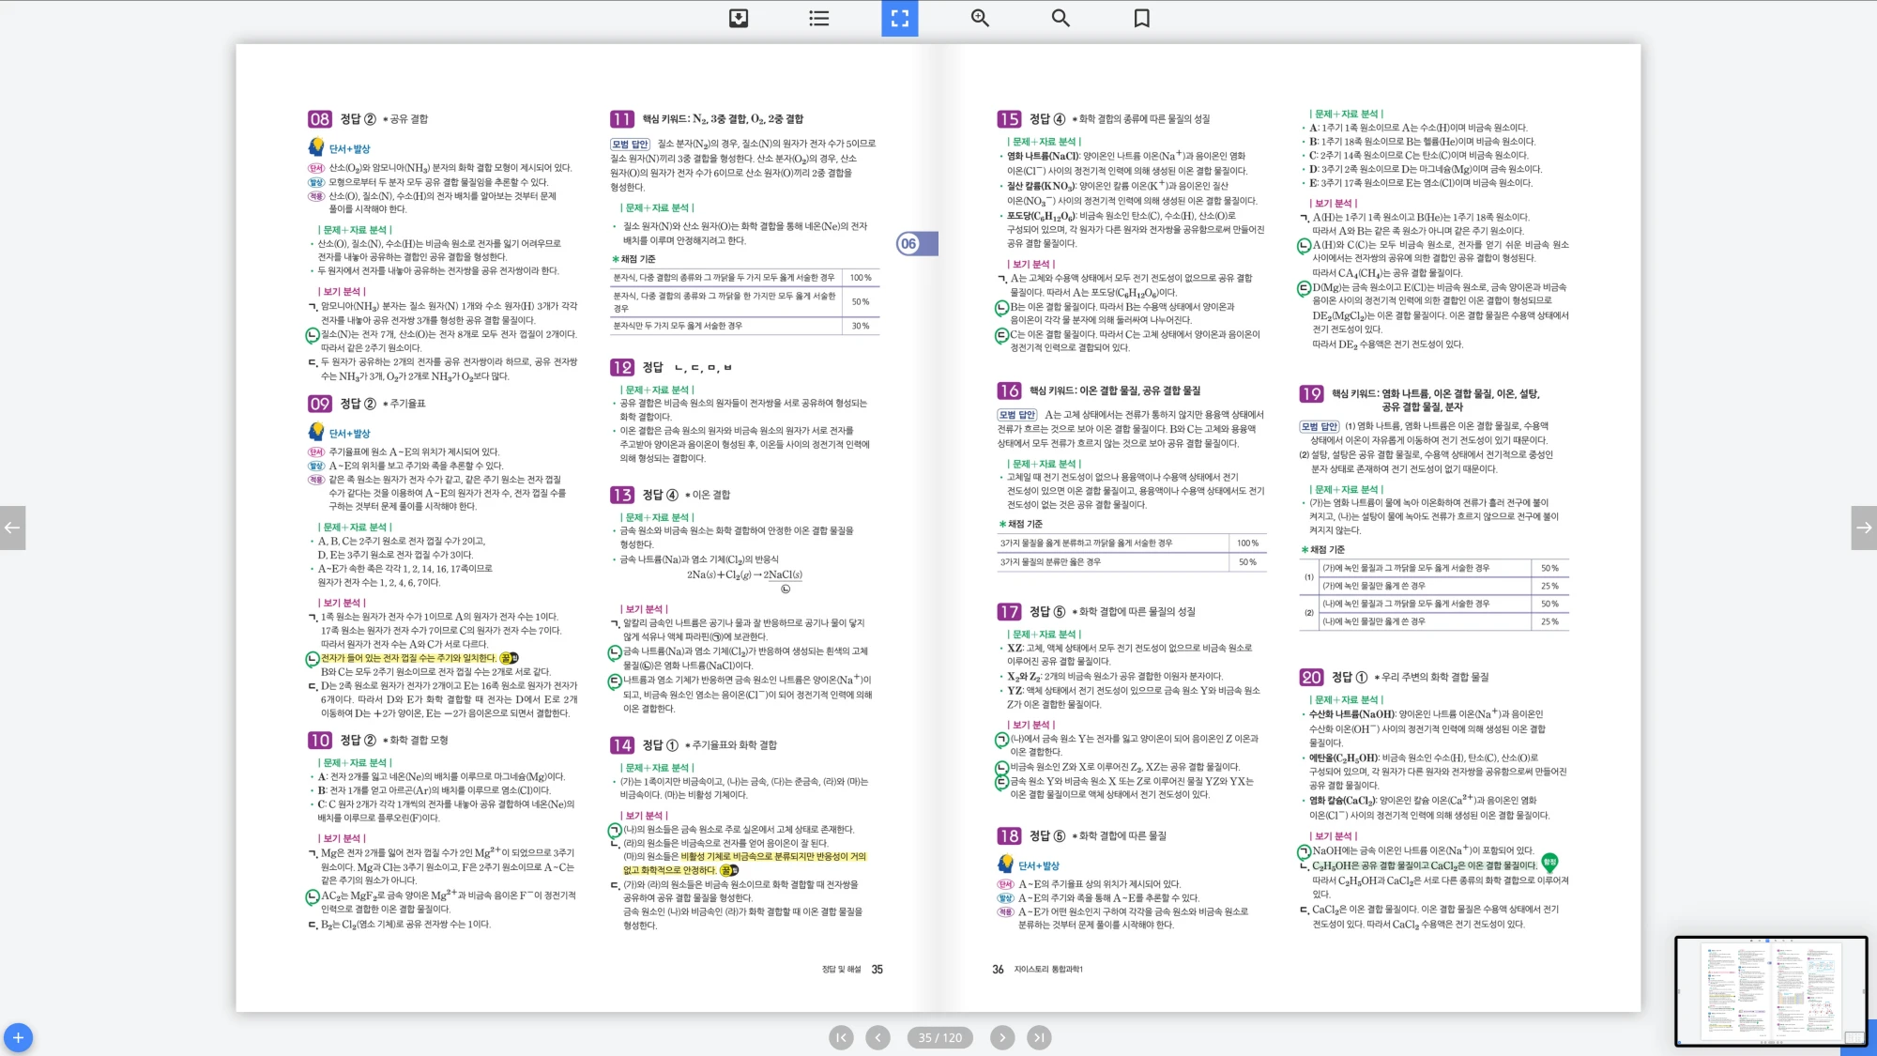Go to the previous spread using left arrow

(x=12, y=528)
